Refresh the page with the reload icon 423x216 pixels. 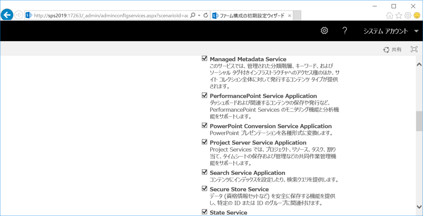click(x=206, y=15)
